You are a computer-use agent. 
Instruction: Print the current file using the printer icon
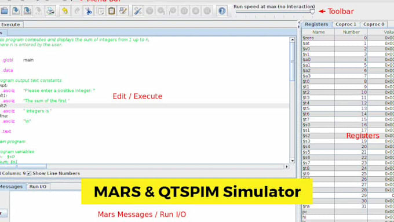click(x=50, y=11)
